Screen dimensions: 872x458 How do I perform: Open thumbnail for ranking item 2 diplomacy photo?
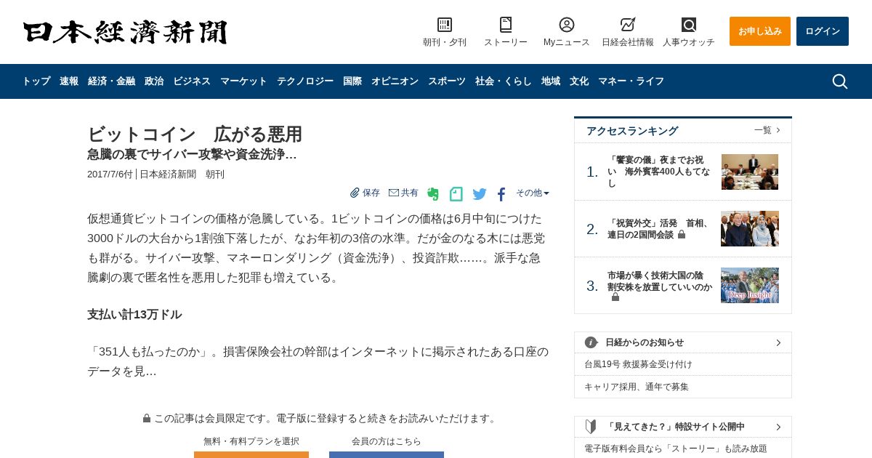pyautogui.click(x=750, y=229)
